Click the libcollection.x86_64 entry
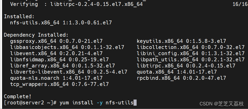Image resolution: width=248 pixels, height=109 pixels. coord(191,47)
